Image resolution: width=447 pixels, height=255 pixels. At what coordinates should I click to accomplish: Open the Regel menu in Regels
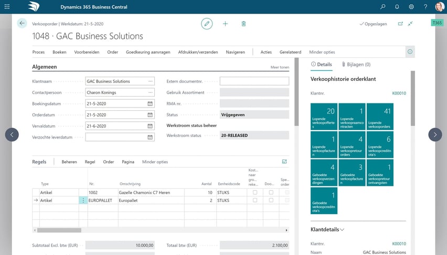click(90, 162)
